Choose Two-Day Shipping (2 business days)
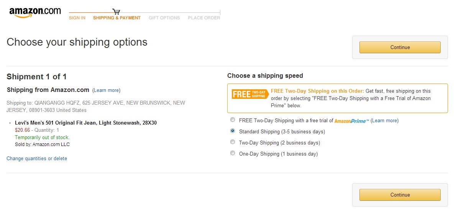 pyautogui.click(x=233, y=142)
